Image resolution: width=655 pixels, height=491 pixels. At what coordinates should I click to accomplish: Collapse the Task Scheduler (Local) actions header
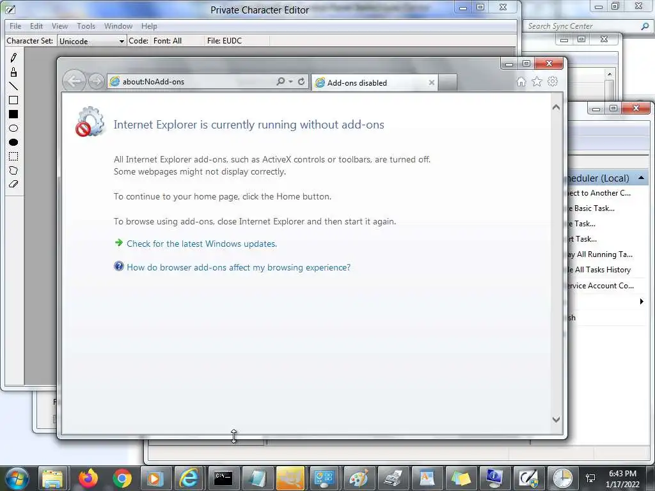coord(641,178)
